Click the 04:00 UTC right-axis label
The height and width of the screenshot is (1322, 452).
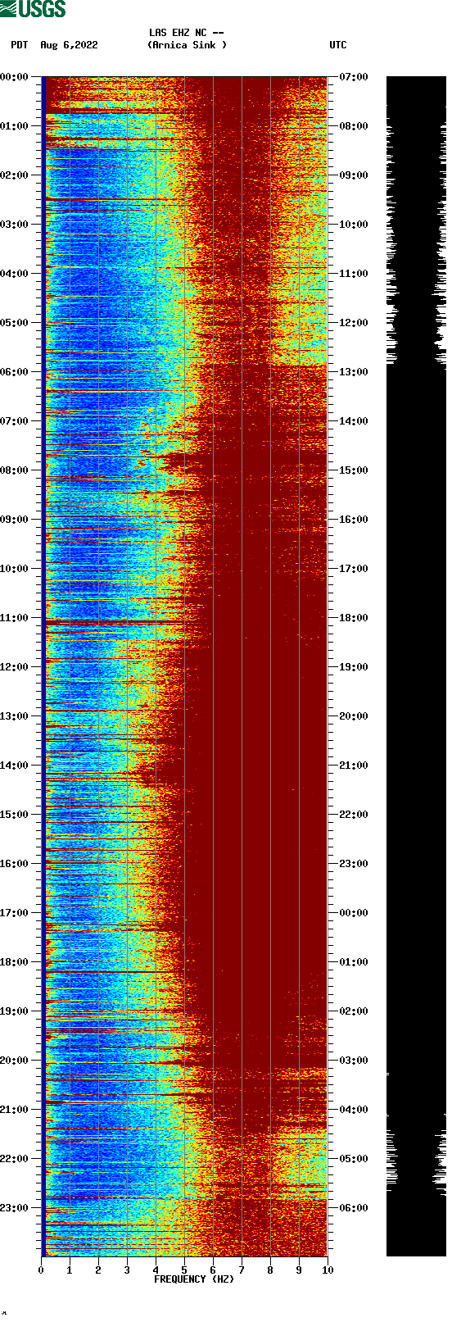(x=354, y=1110)
